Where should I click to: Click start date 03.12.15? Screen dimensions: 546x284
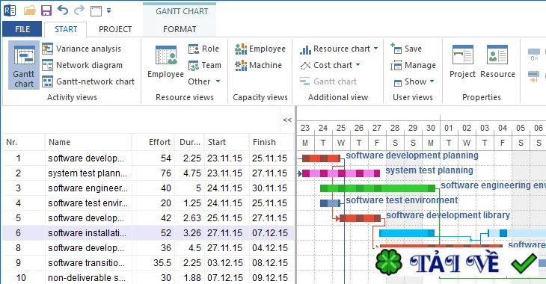click(225, 263)
